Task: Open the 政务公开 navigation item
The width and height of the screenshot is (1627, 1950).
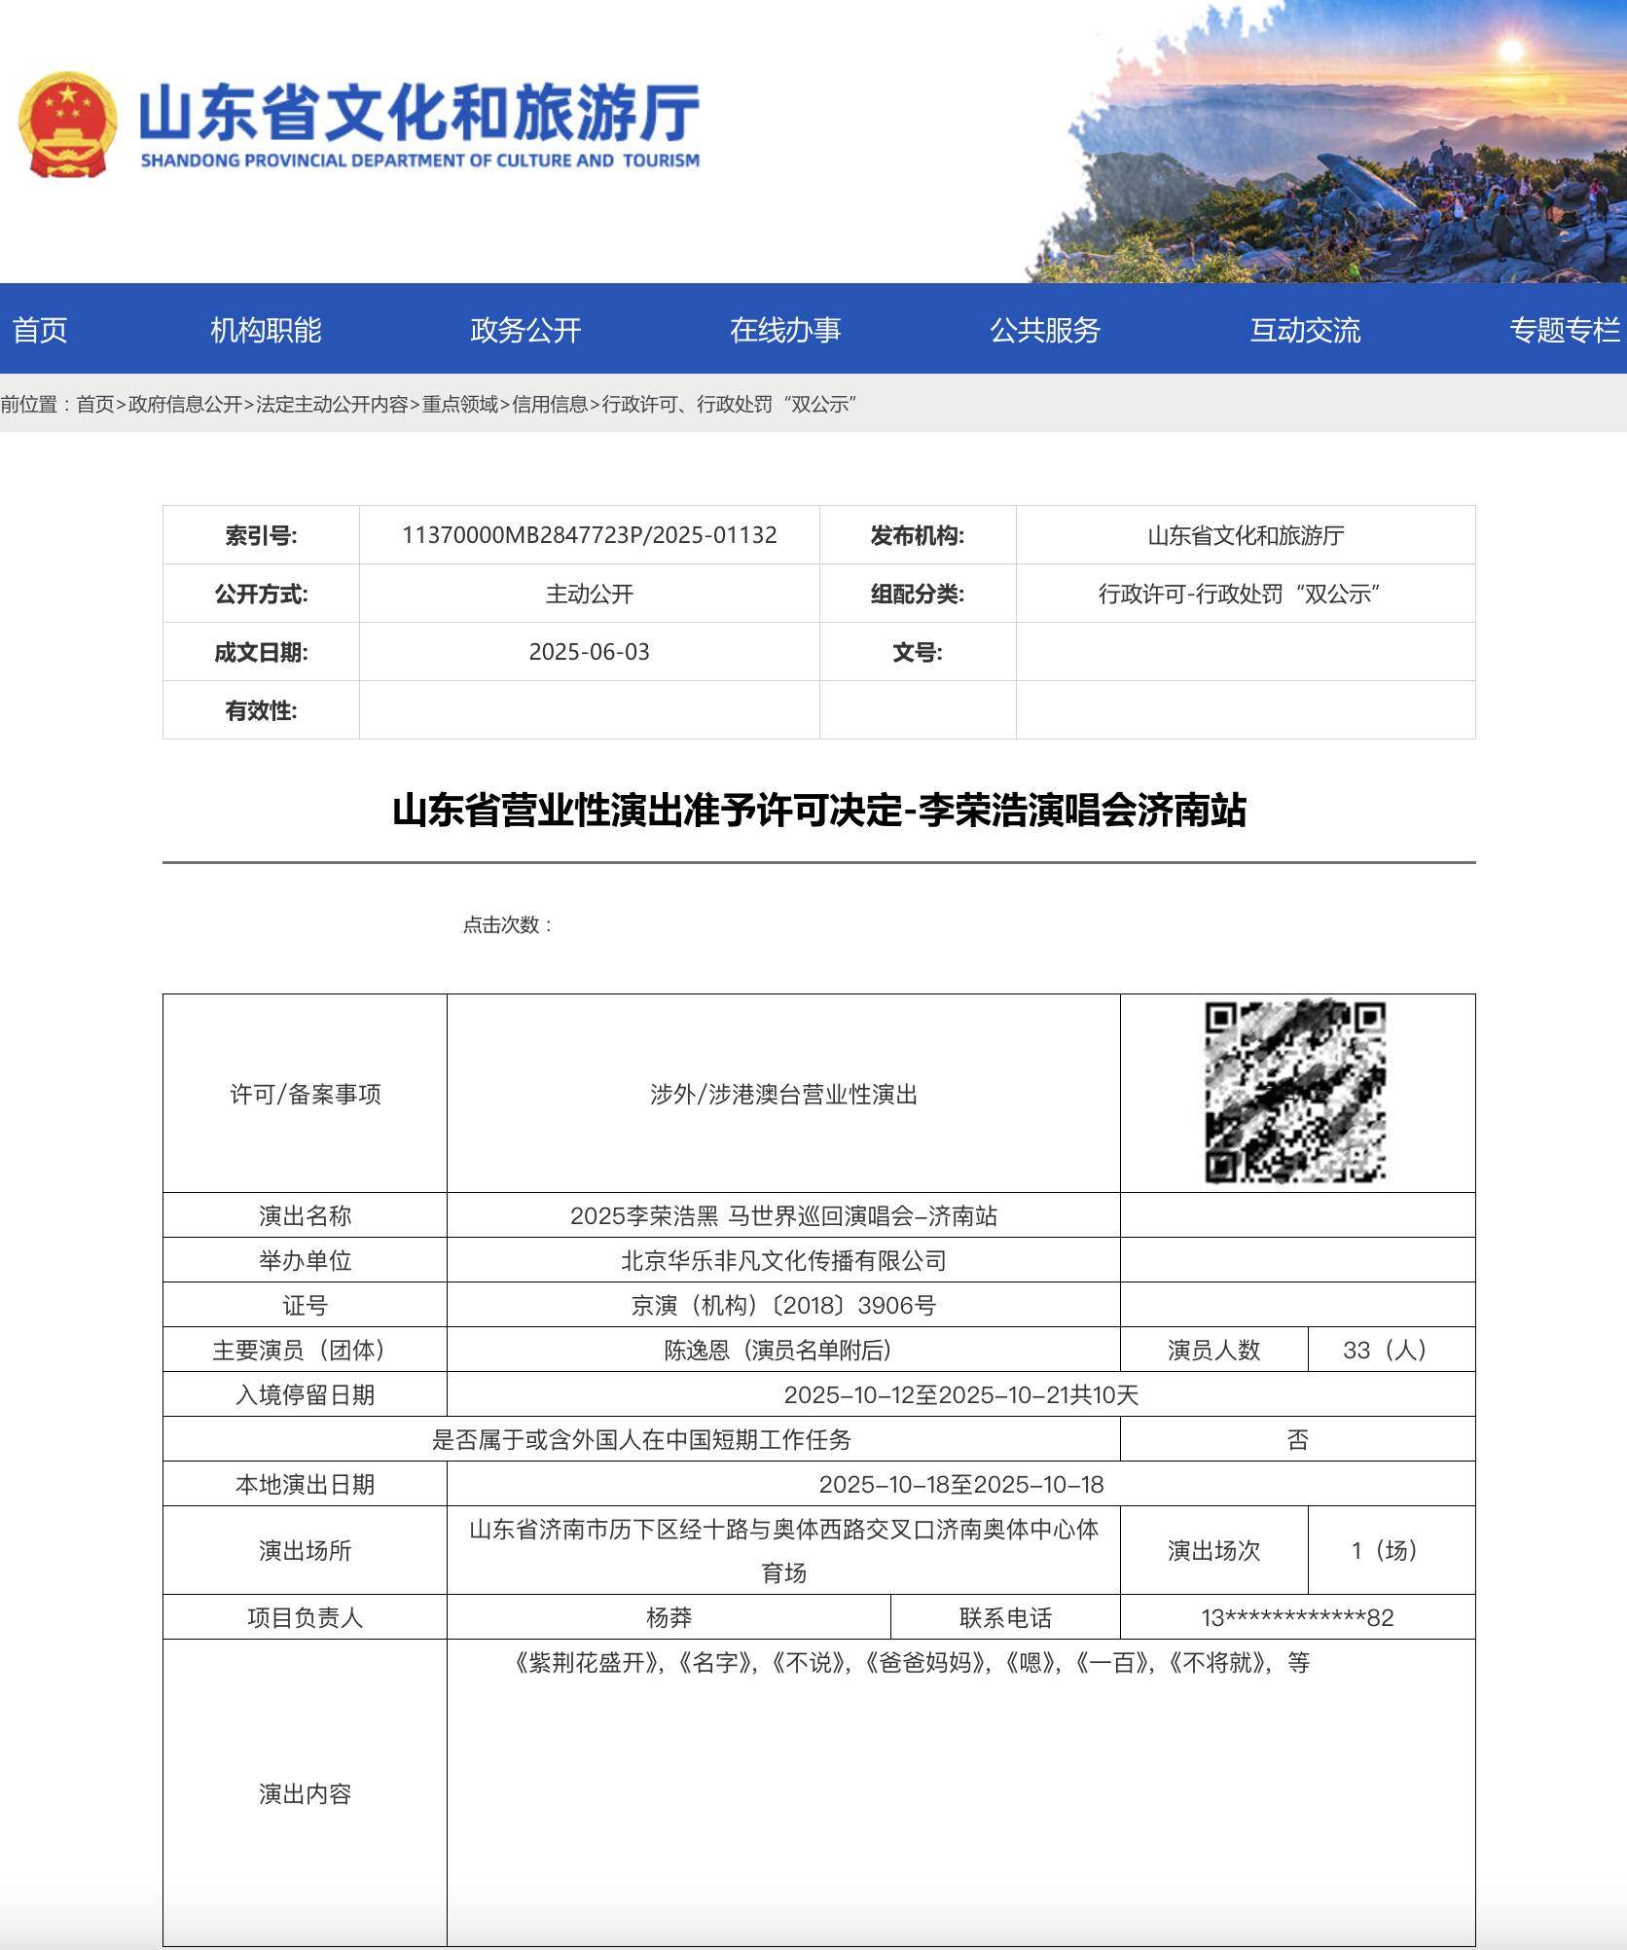Action: point(523,330)
